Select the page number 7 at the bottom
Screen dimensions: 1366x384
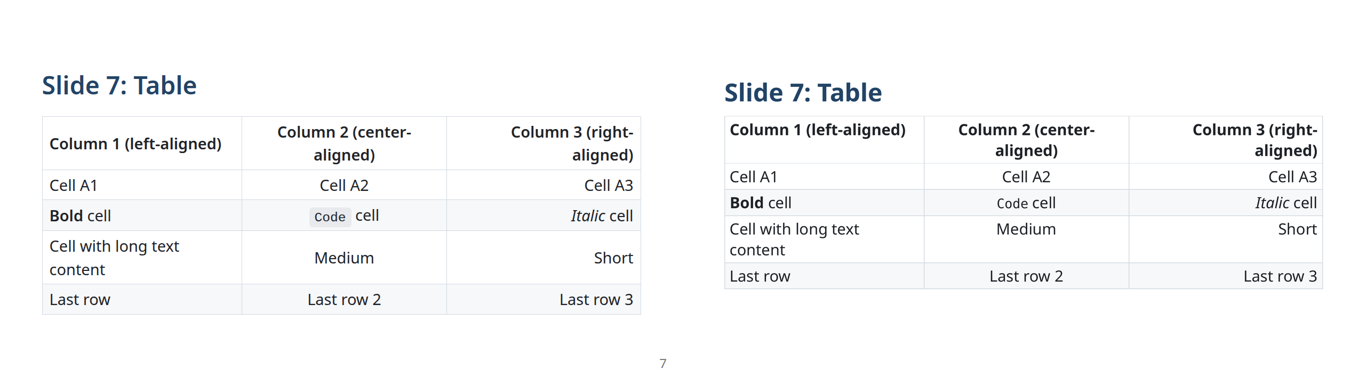(x=662, y=364)
